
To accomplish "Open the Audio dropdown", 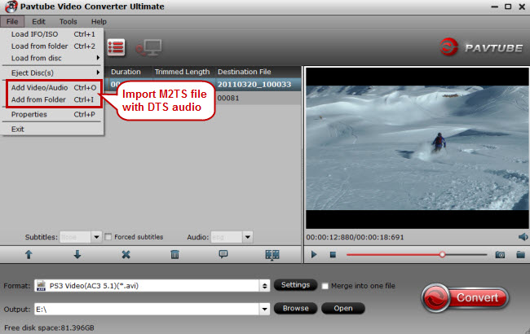I will [247, 237].
